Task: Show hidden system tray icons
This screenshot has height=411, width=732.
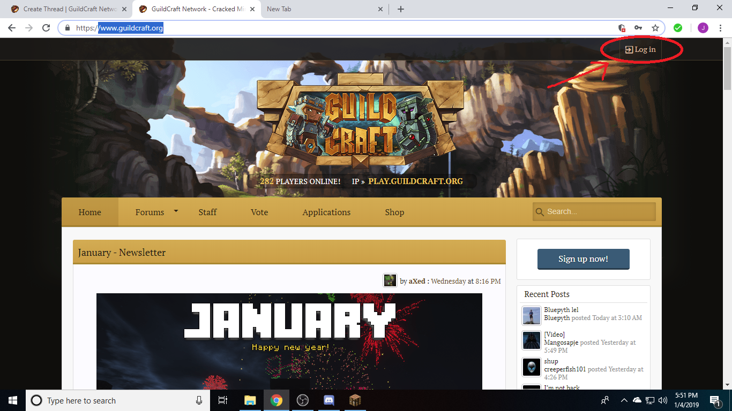Action: pyautogui.click(x=624, y=400)
